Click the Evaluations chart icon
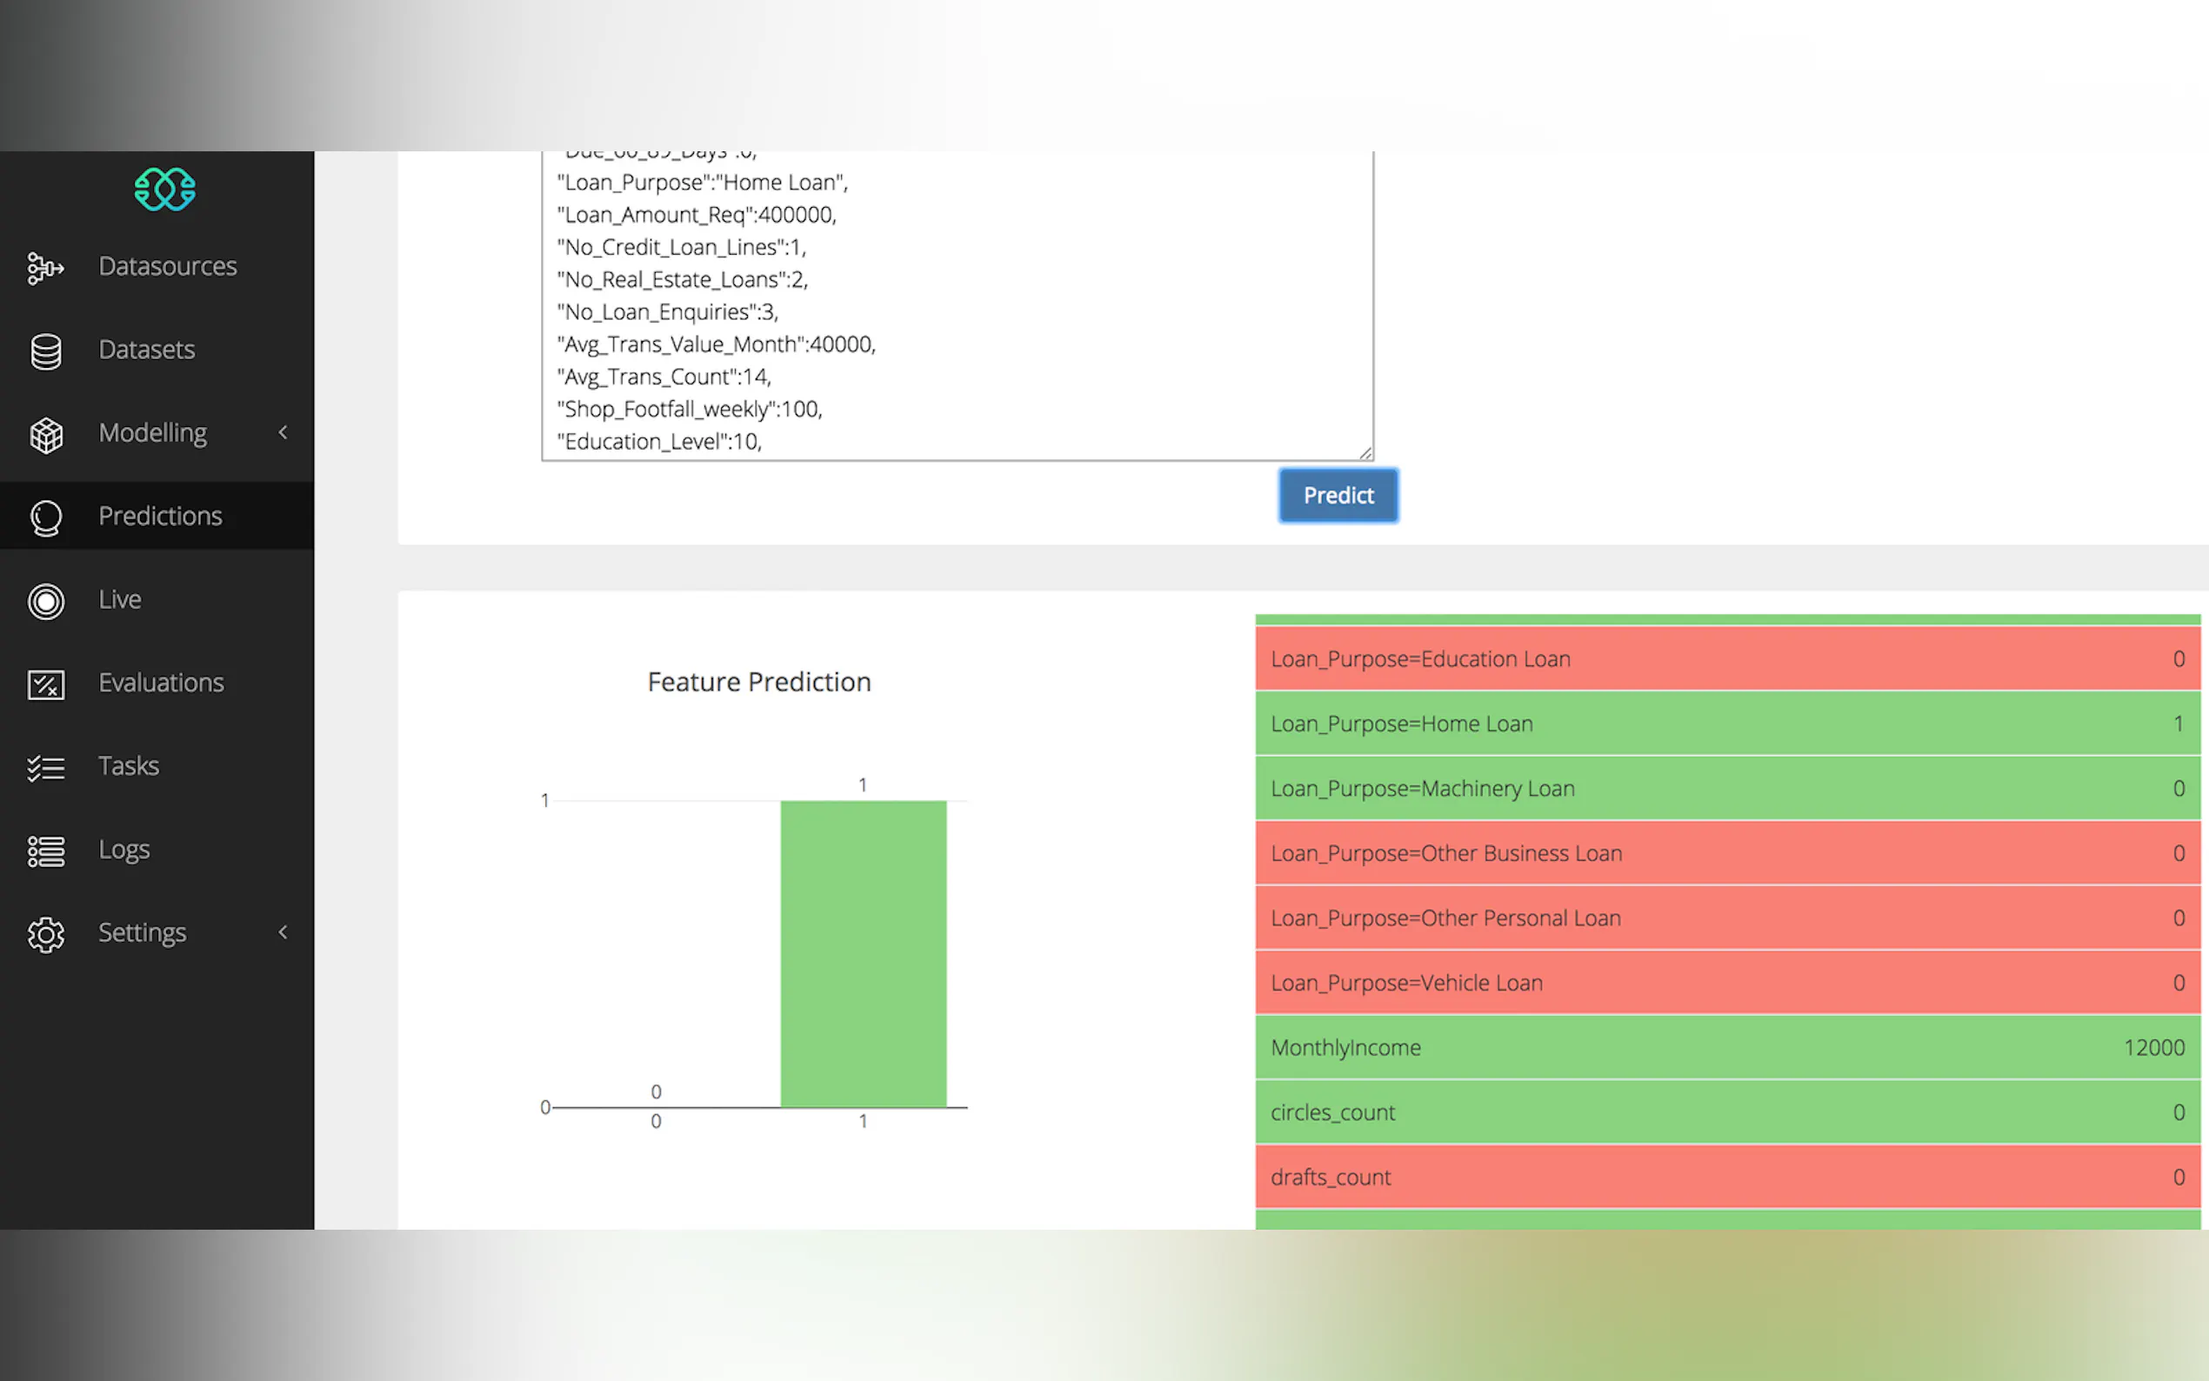Screen dimensions: 2209x1381 click(46, 684)
